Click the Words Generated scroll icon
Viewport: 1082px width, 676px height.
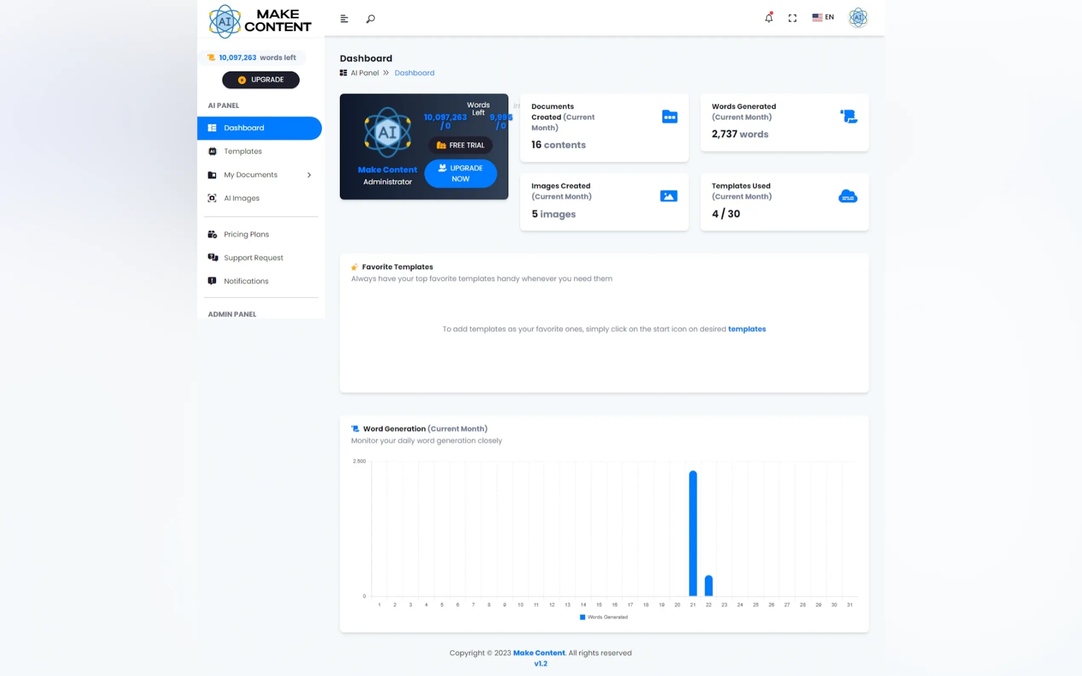[x=849, y=116]
